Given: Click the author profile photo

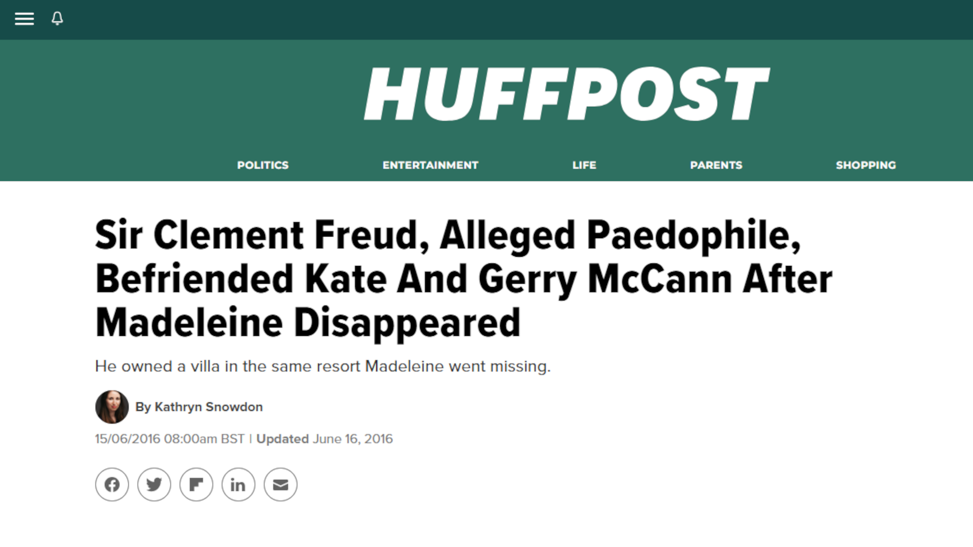Looking at the screenshot, I should pyautogui.click(x=111, y=407).
